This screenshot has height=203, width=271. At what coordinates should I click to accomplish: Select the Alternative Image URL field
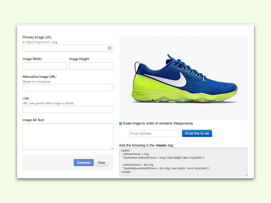[x=68, y=88]
